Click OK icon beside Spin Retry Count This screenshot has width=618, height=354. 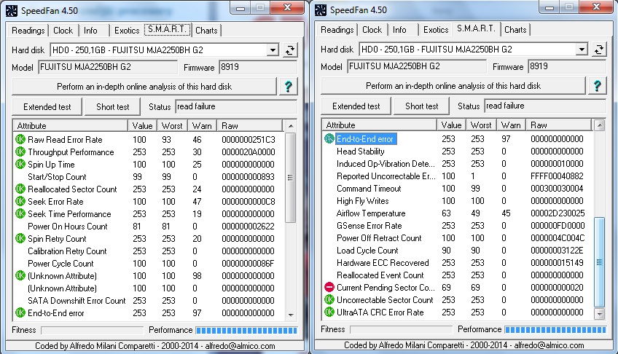(x=20, y=239)
